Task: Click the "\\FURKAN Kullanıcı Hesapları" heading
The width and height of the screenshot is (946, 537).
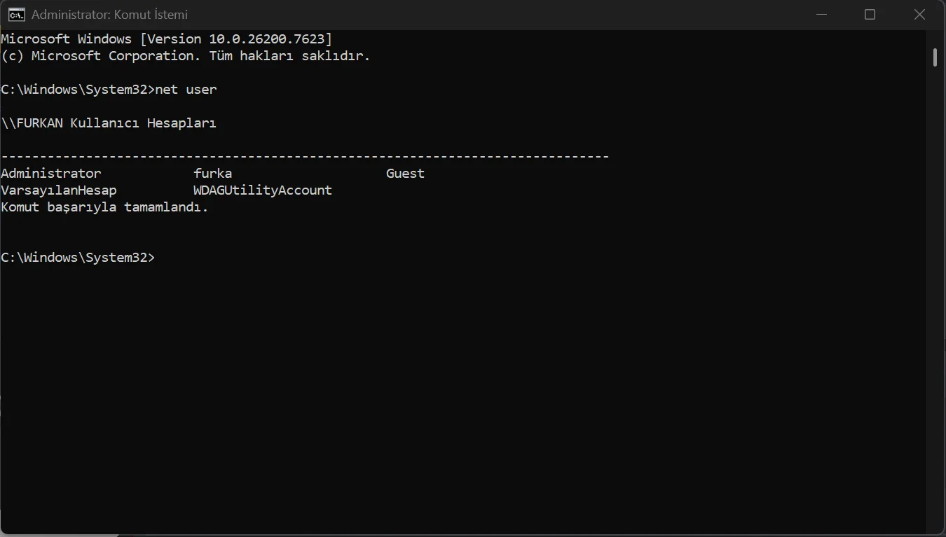Action: coord(109,123)
